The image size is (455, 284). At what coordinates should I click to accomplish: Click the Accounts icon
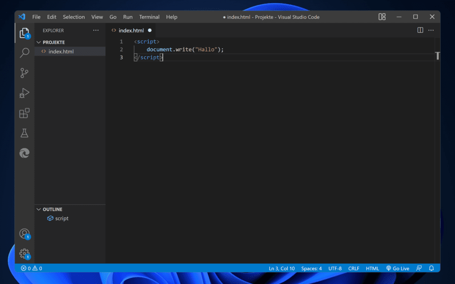coord(24,234)
